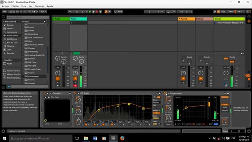Toggle Piano track activator button 2
Image resolution: width=252 pixels, height=142 pixels.
[x=75, y=78]
